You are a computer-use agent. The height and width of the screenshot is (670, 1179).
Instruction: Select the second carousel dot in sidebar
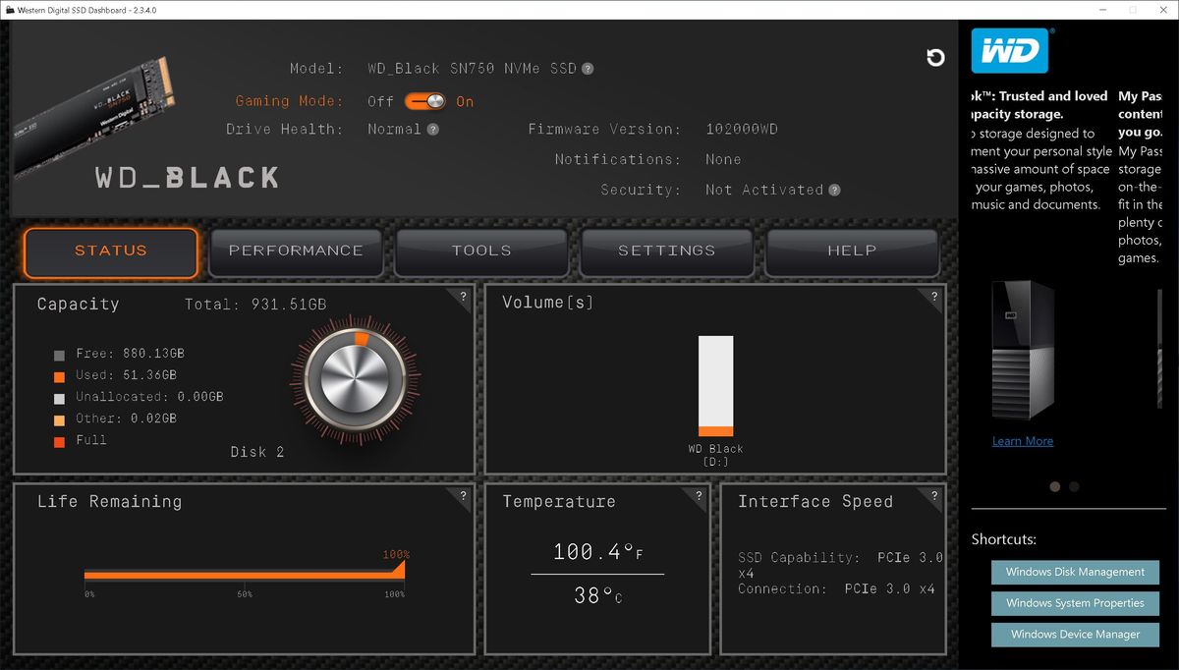[x=1074, y=486]
